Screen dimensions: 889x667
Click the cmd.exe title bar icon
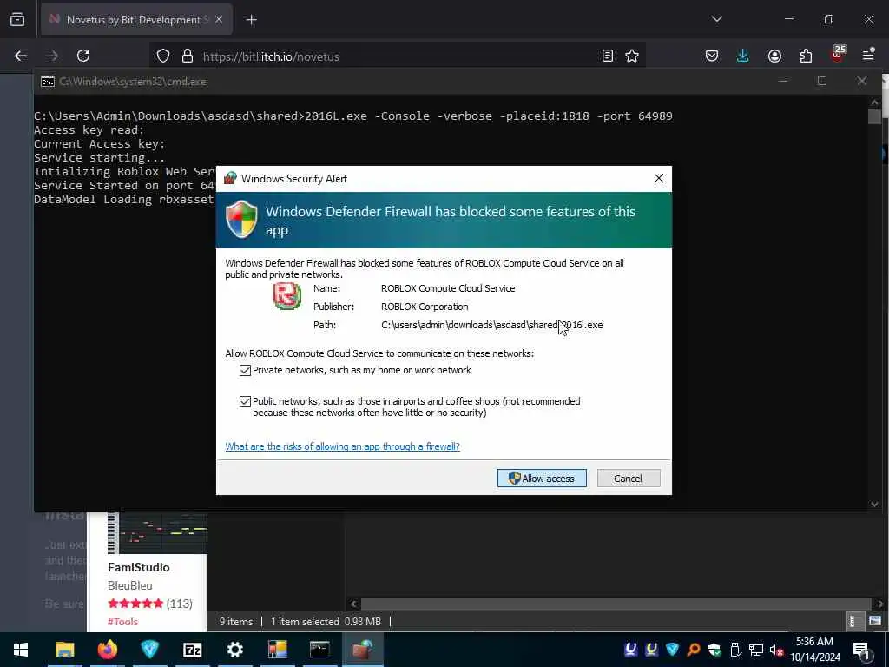coord(48,82)
